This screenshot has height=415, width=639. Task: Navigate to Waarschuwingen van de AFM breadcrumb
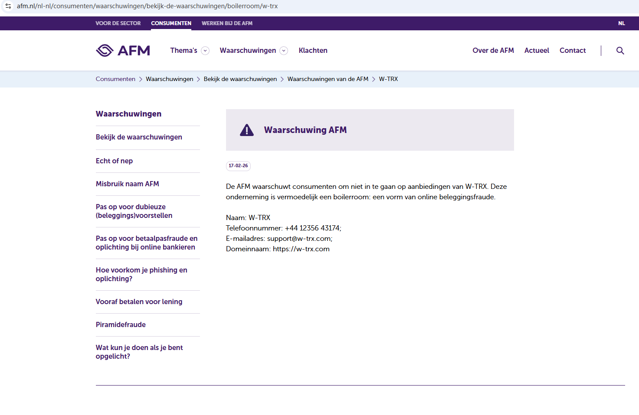[x=328, y=79]
